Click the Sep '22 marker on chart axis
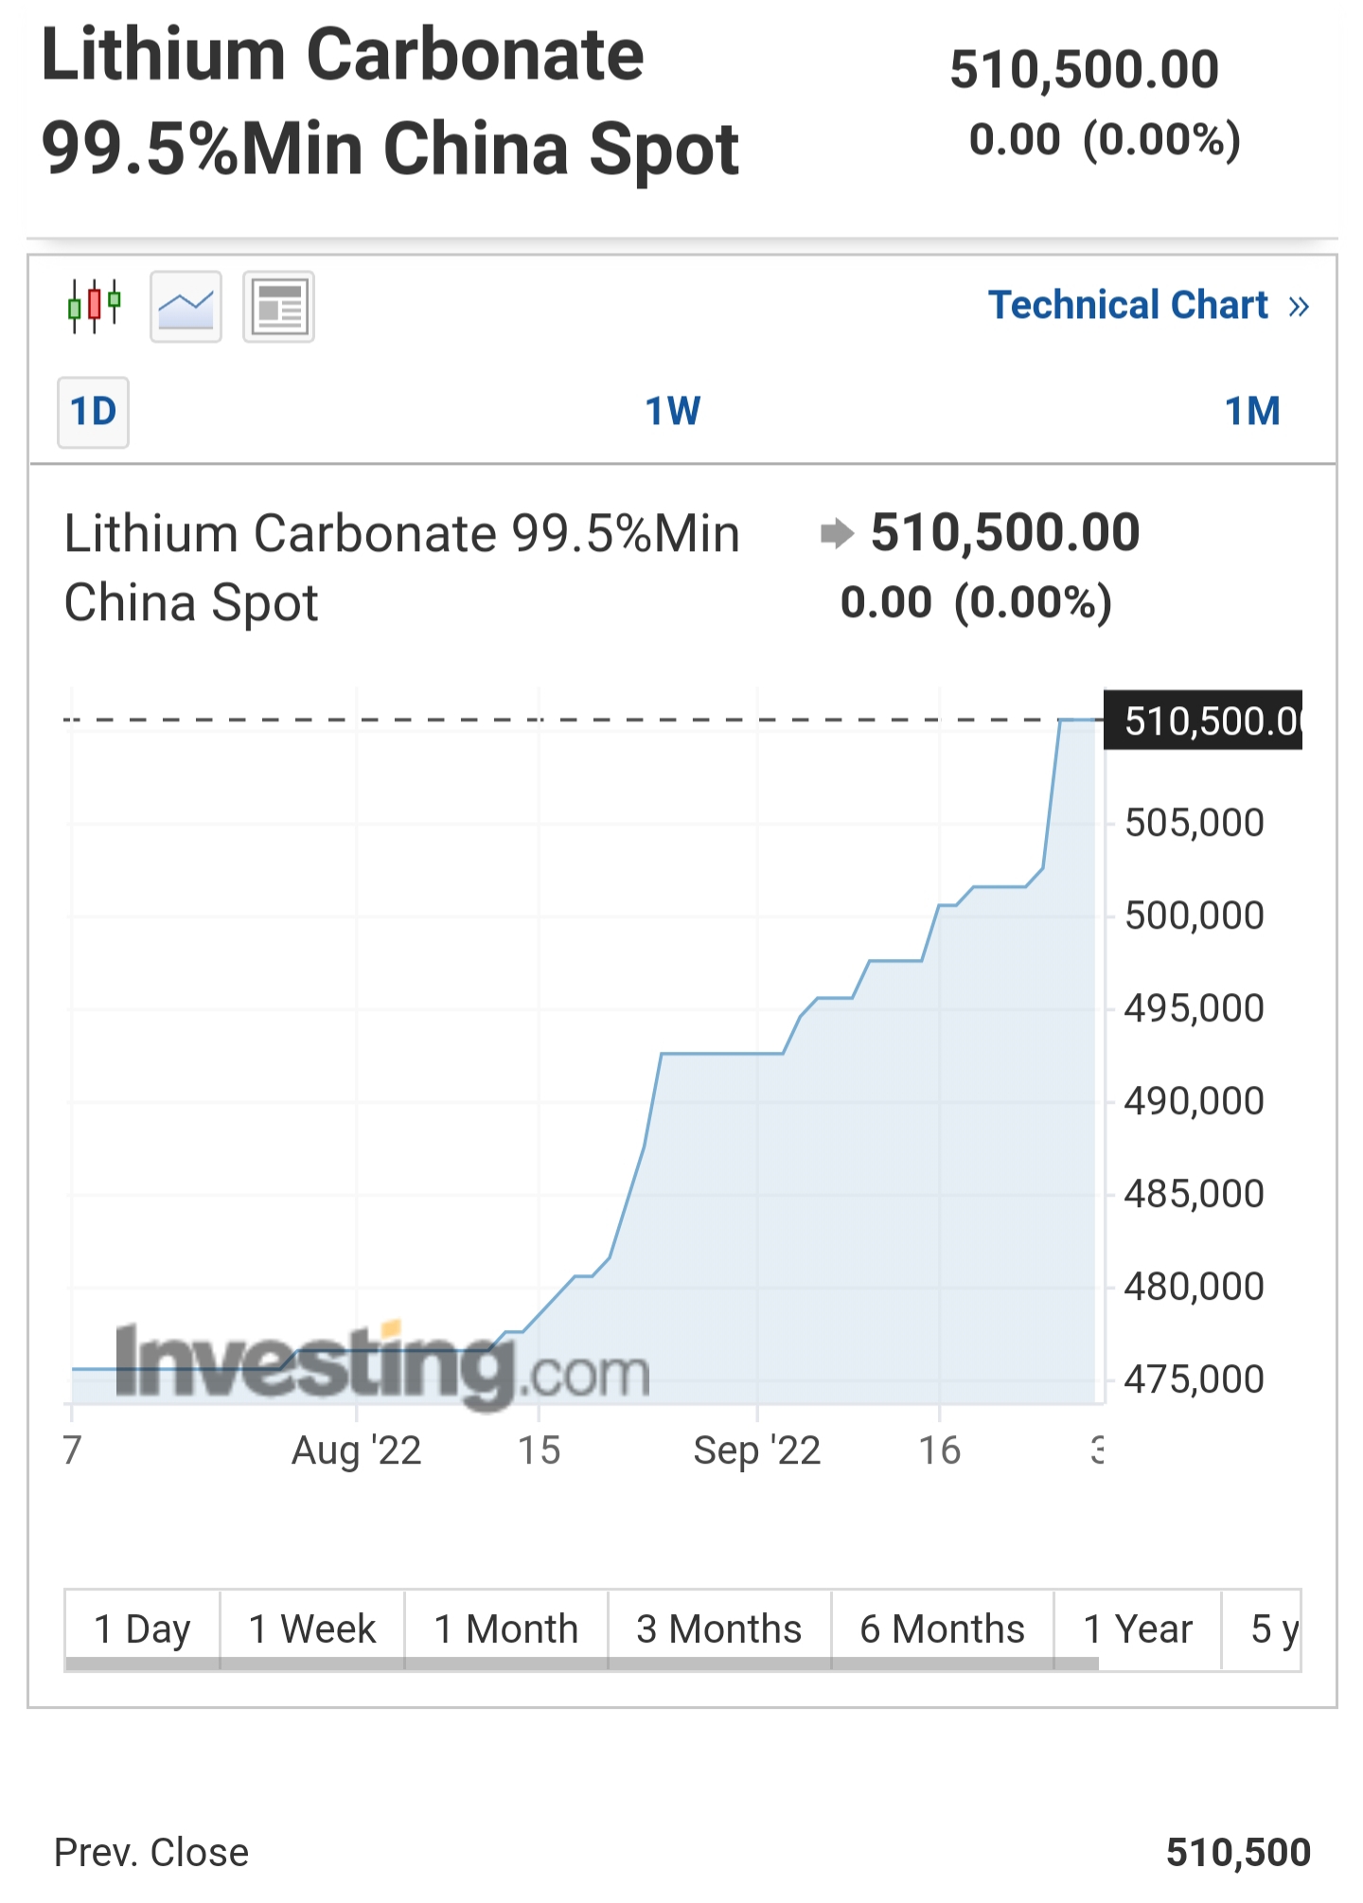Screen dimensions: 1363x1903 tap(757, 1450)
